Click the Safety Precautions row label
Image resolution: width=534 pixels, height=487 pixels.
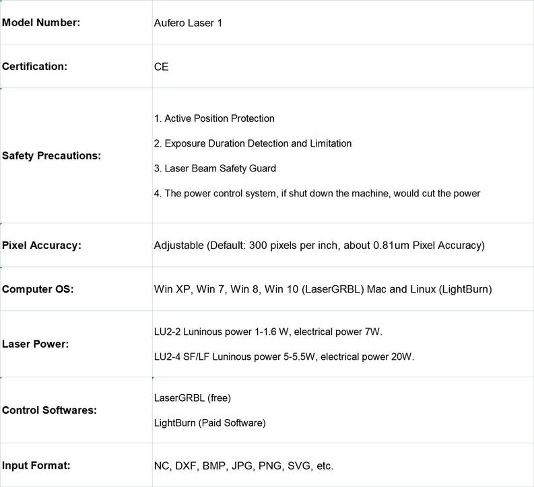(51, 155)
